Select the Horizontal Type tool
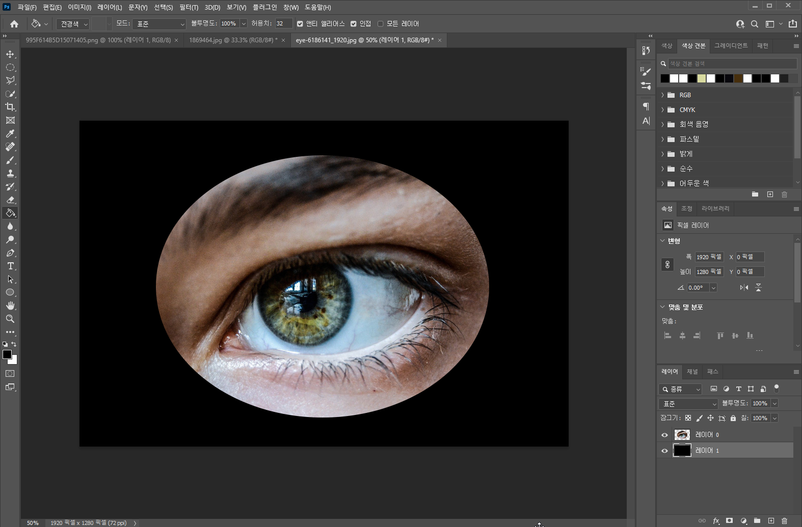802x527 pixels. tap(10, 266)
